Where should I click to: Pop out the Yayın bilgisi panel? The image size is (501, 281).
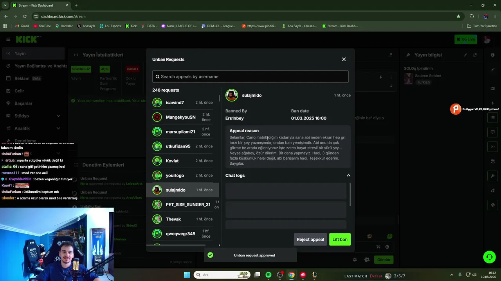475,55
